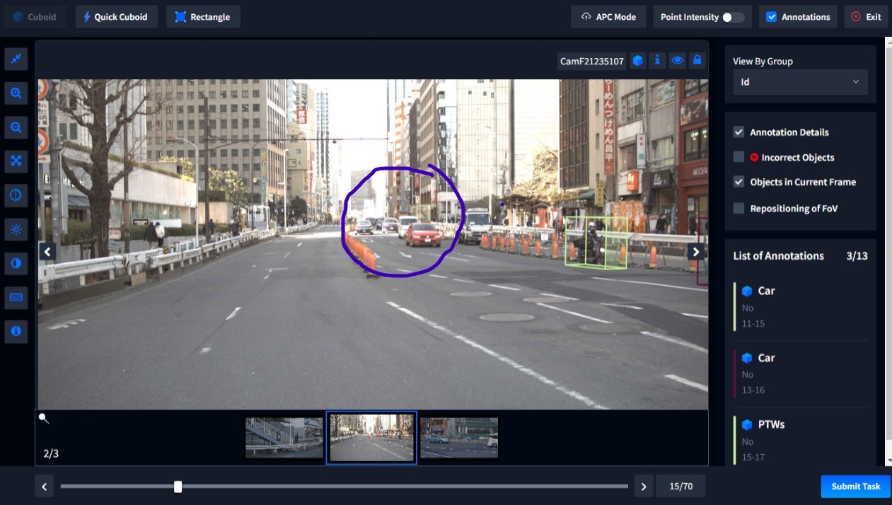Click the cube icon next to CamF21235107
This screenshot has width=892, height=505.
638,61
